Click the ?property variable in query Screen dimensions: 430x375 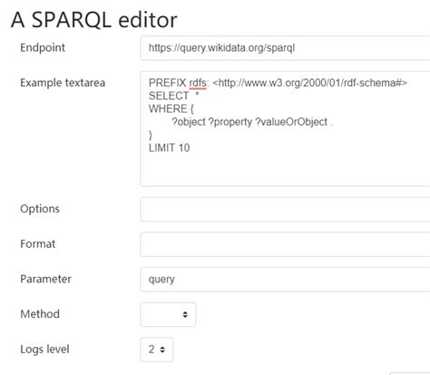pos(230,123)
